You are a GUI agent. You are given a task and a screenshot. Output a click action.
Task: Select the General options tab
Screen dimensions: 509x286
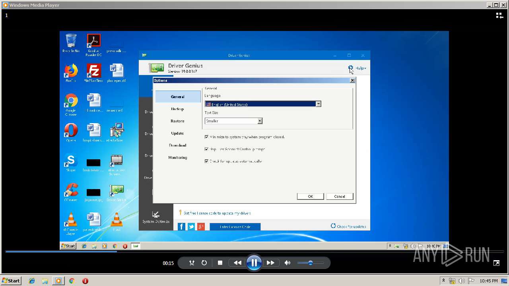tap(178, 97)
